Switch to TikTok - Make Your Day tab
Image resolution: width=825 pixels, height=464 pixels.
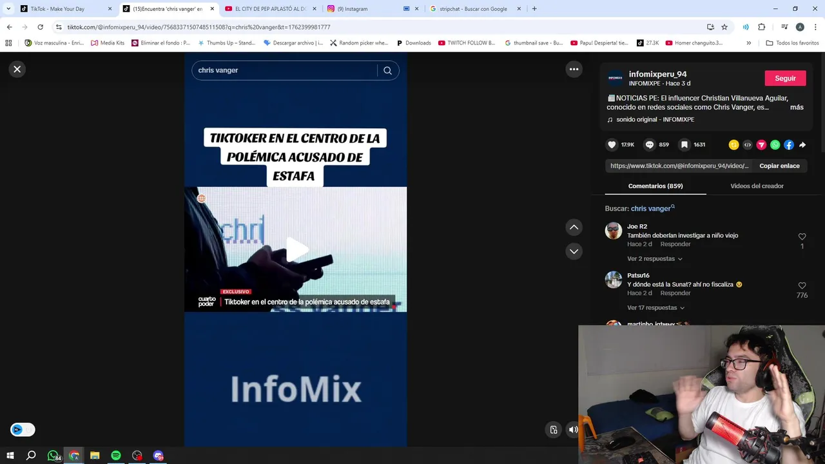pos(64,9)
